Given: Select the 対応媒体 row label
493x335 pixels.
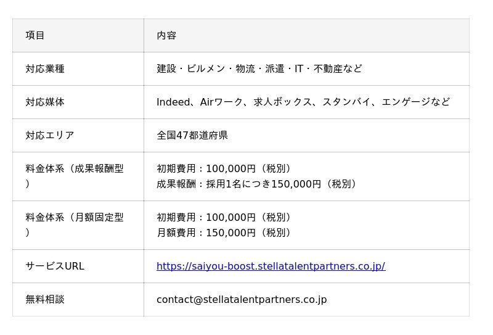Looking at the screenshot, I should point(45,102).
